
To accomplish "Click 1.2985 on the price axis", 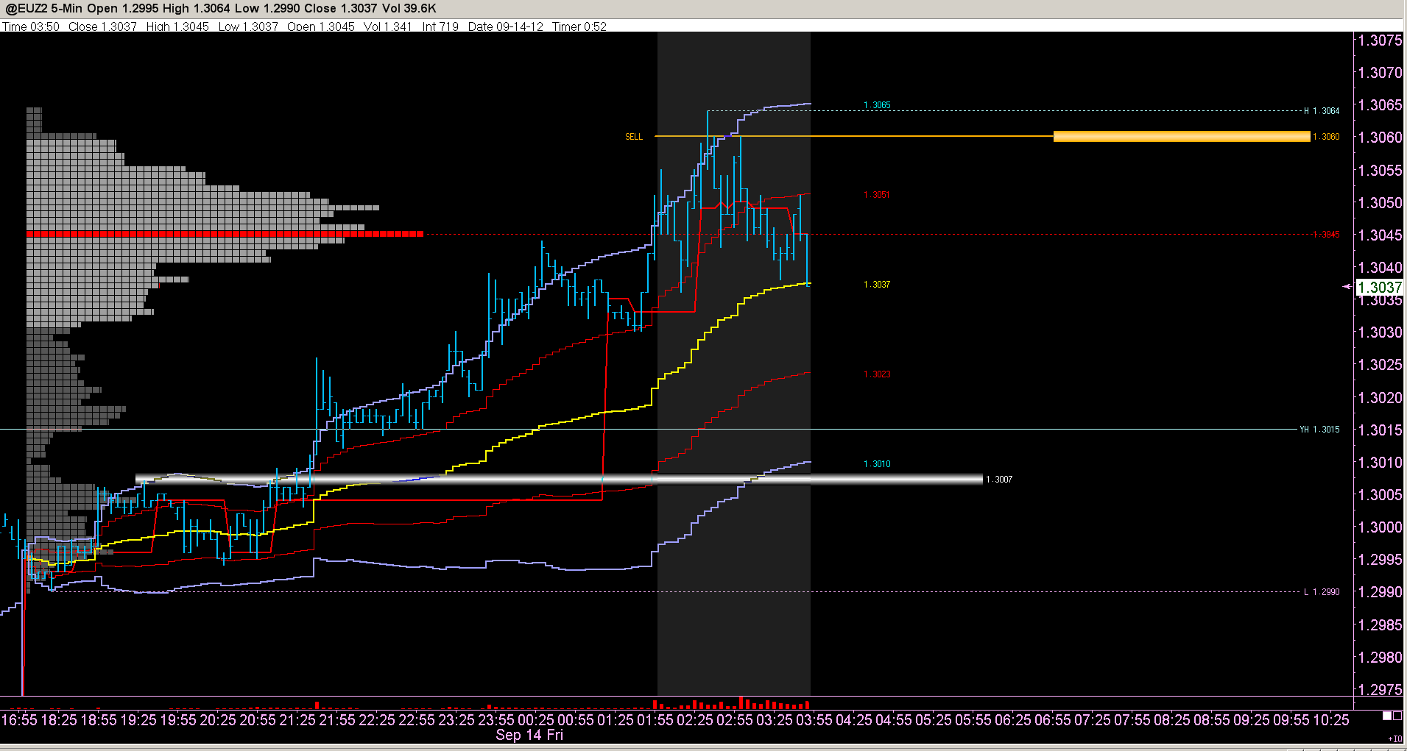I will pos(1380,625).
